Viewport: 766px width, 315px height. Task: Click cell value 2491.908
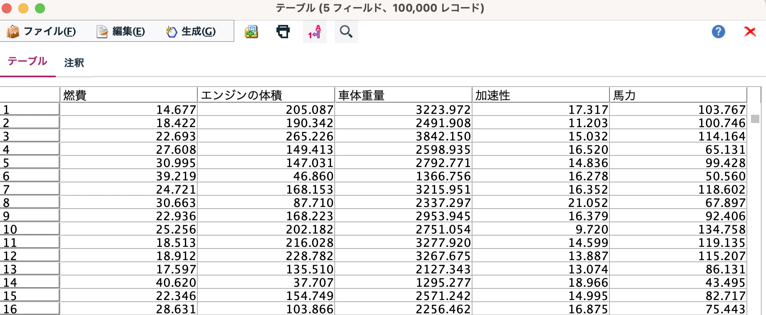[443, 123]
